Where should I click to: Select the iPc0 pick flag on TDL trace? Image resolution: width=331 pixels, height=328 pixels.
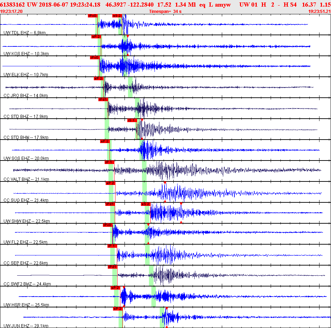pyautogui.click(x=93, y=16)
